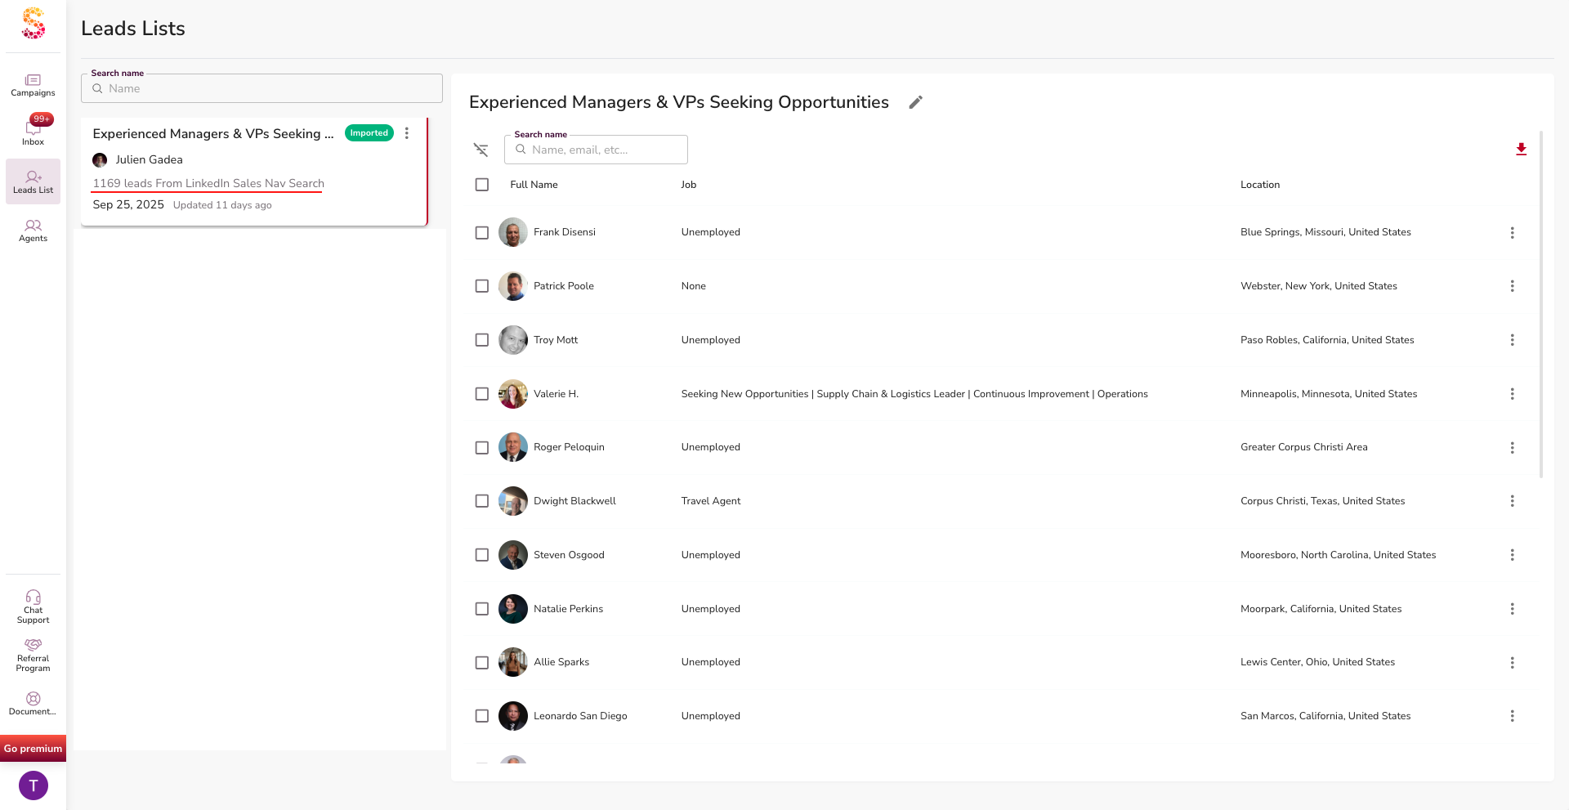Open row options menu for Patrick Poole

click(x=1512, y=286)
